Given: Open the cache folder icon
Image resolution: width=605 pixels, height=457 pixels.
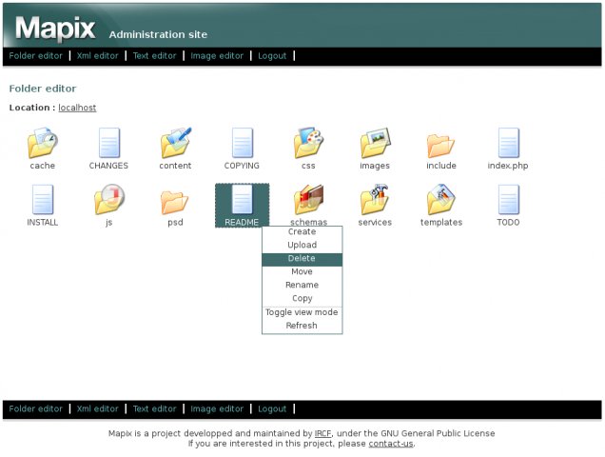Looking at the screenshot, I should pos(42,143).
